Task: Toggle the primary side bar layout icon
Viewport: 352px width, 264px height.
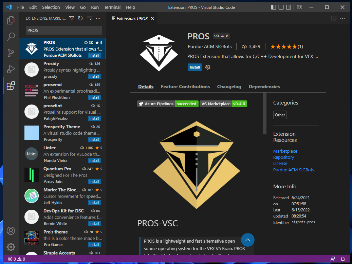Action: point(274,7)
